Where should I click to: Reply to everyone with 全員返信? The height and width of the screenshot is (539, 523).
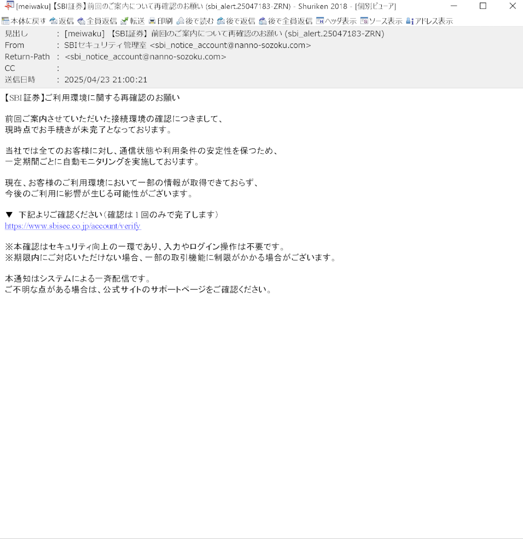[x=97, y=21]
